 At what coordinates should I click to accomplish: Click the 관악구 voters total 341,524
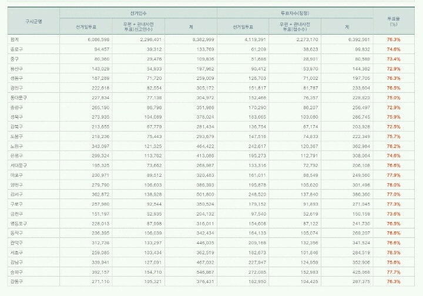pos(361,243)
